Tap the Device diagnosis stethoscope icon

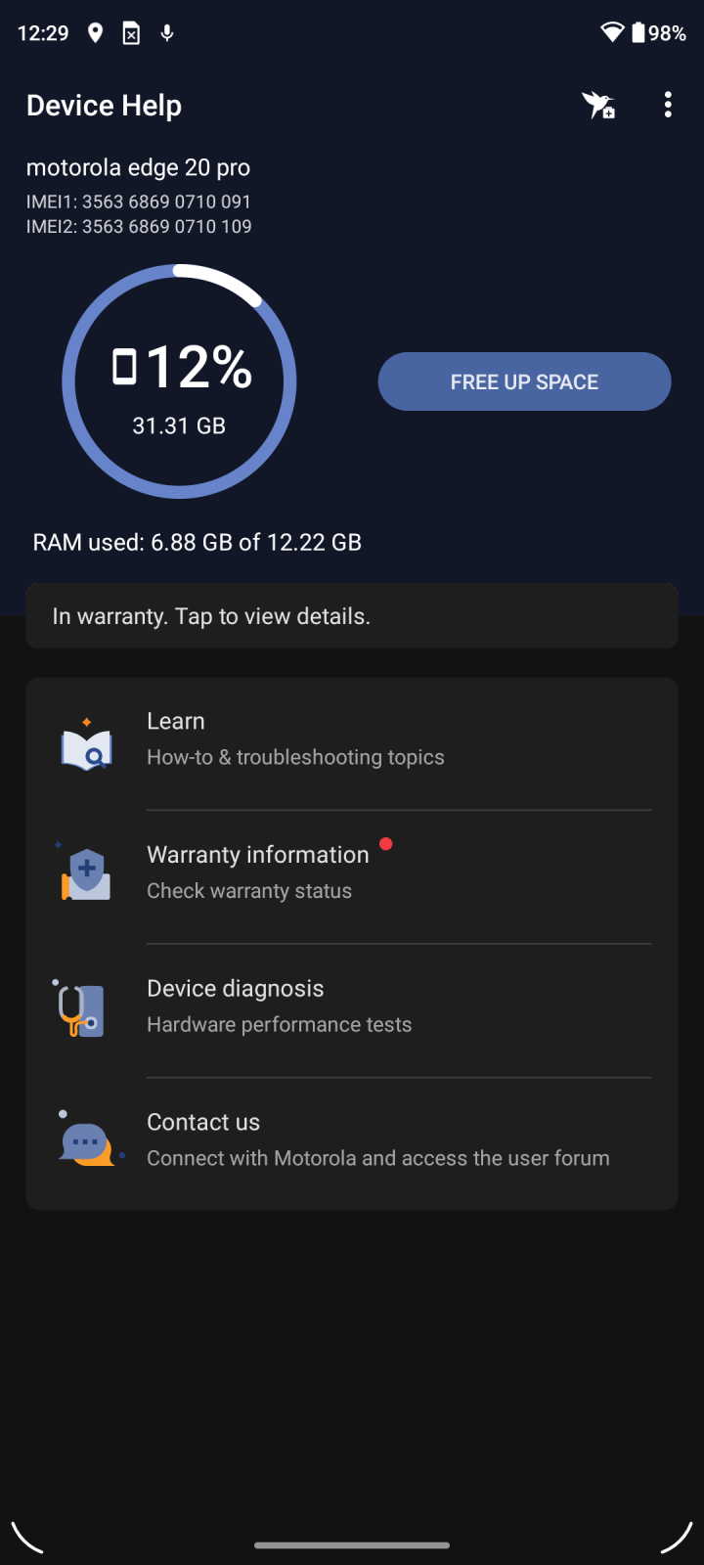click(80, 1009)
